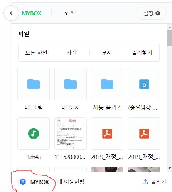Open the 설정 settings button

(x=152, y=13)
